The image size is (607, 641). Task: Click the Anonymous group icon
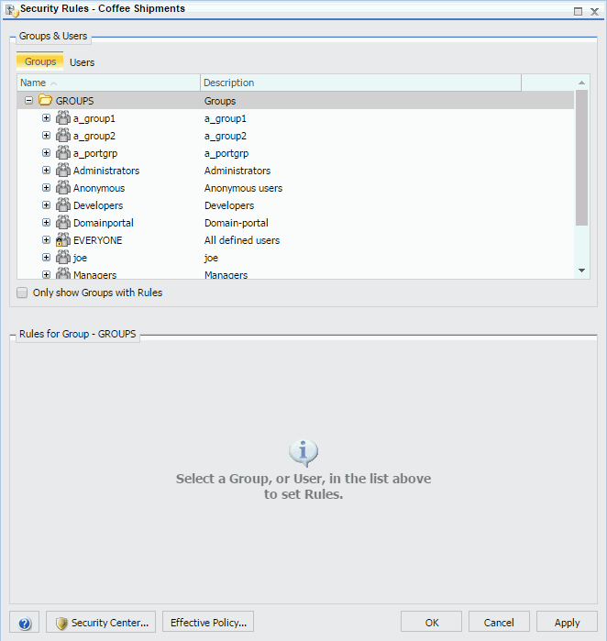click(x=63, y=188)
